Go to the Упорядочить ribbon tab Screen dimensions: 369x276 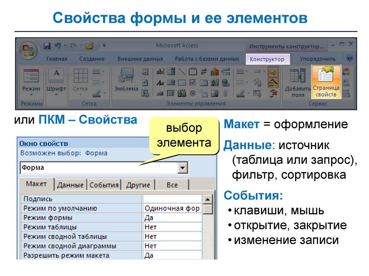[317, 59]
